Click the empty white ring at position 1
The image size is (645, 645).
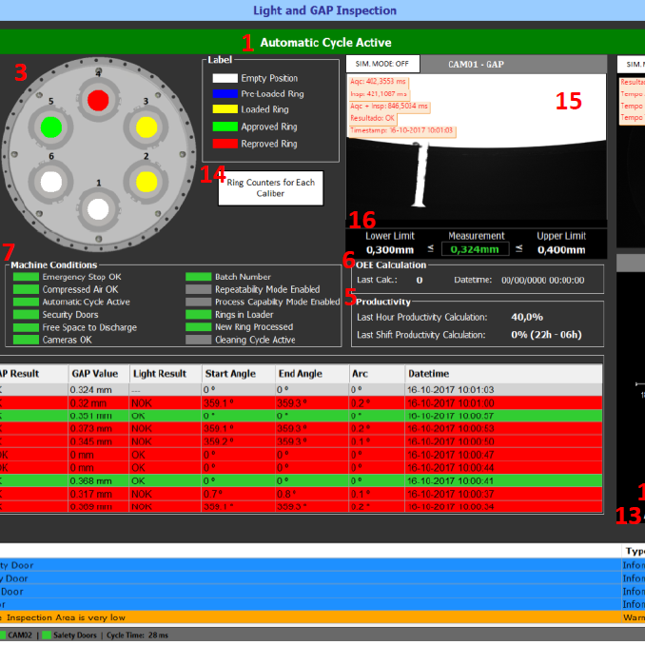(98, 207)
